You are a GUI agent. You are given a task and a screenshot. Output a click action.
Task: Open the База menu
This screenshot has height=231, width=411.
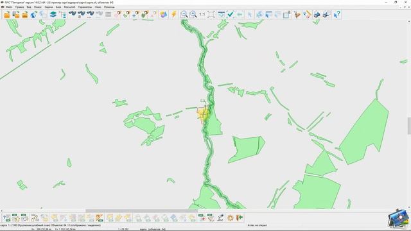click(x=58, y=7)
